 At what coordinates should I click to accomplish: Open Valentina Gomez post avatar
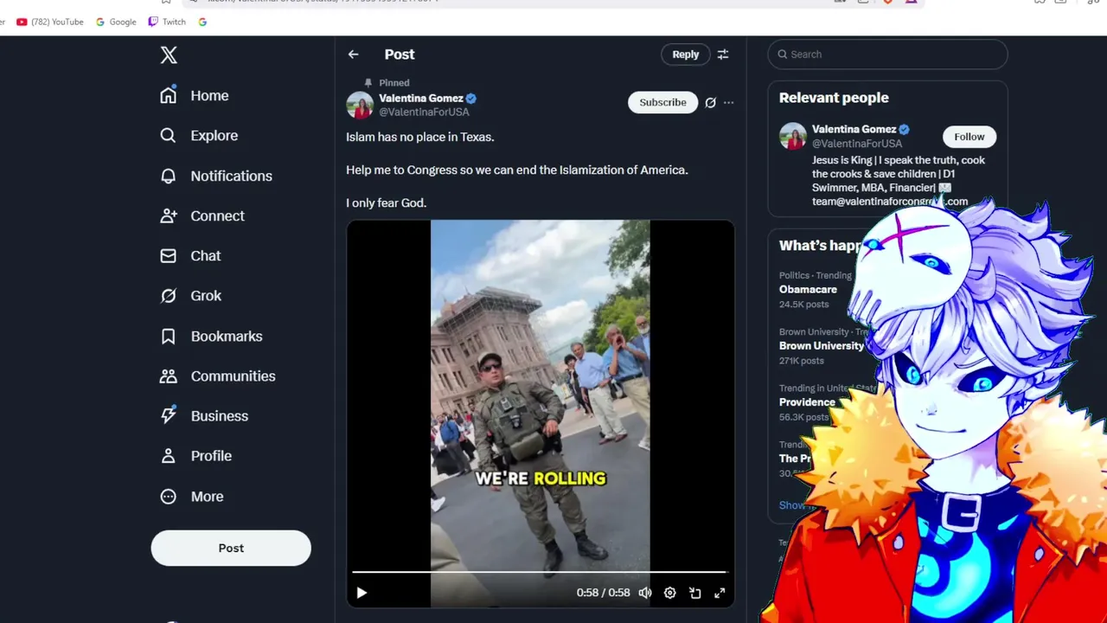click(360, 105)
